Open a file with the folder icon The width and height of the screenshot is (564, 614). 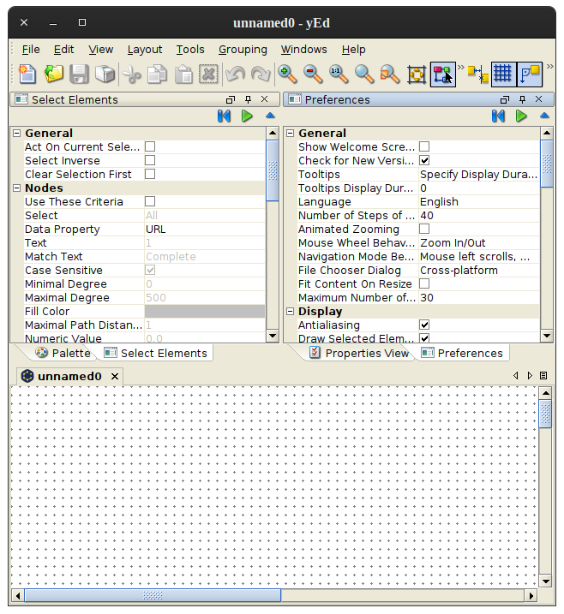coord(53,74)
